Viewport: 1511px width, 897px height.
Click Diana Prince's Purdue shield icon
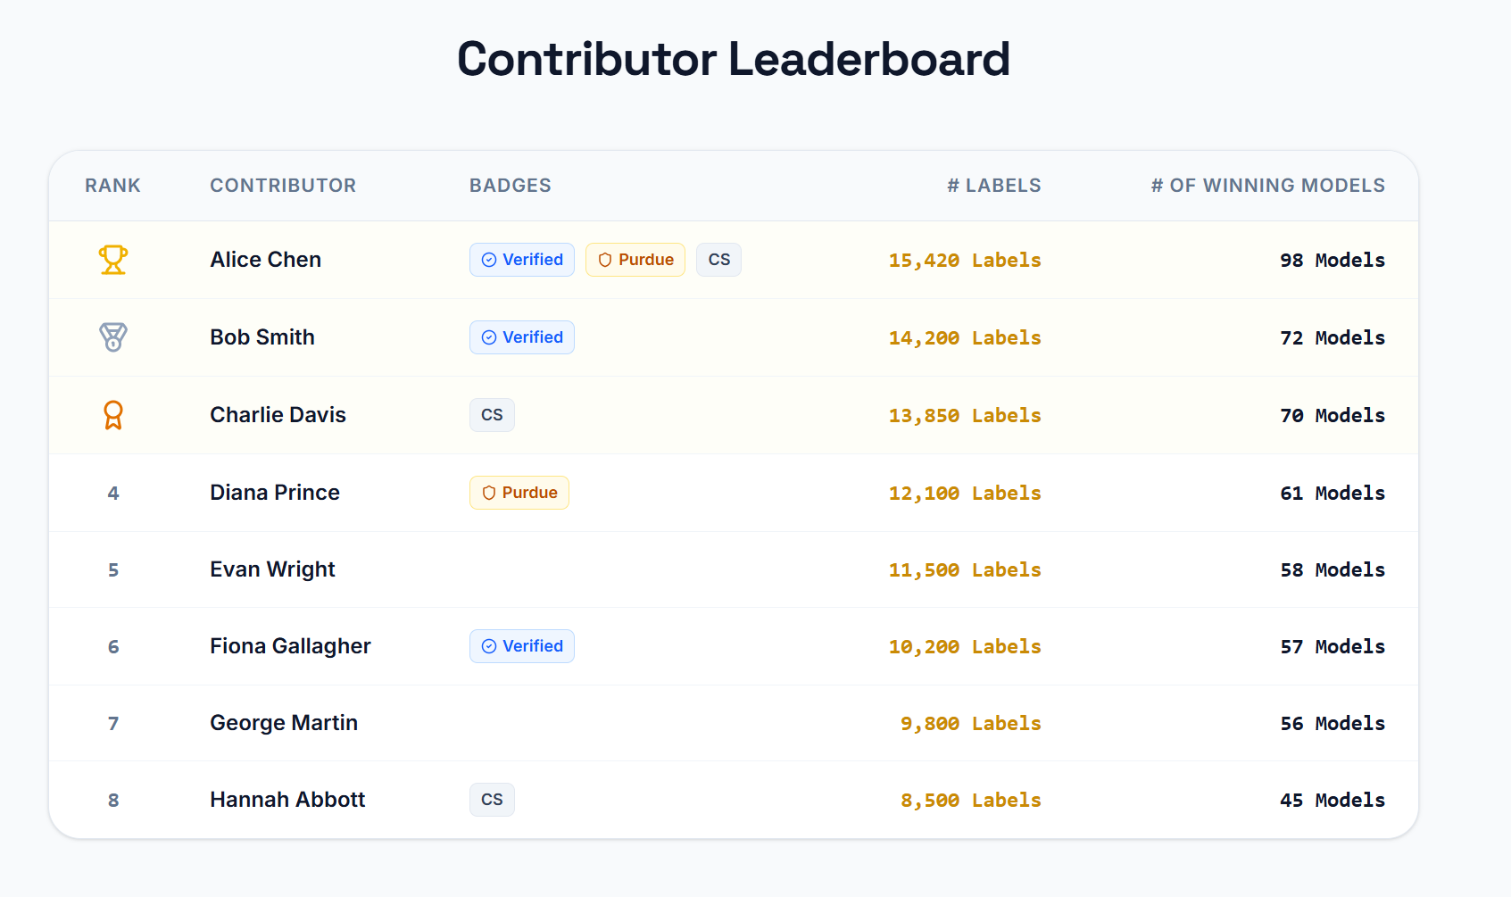488,493
